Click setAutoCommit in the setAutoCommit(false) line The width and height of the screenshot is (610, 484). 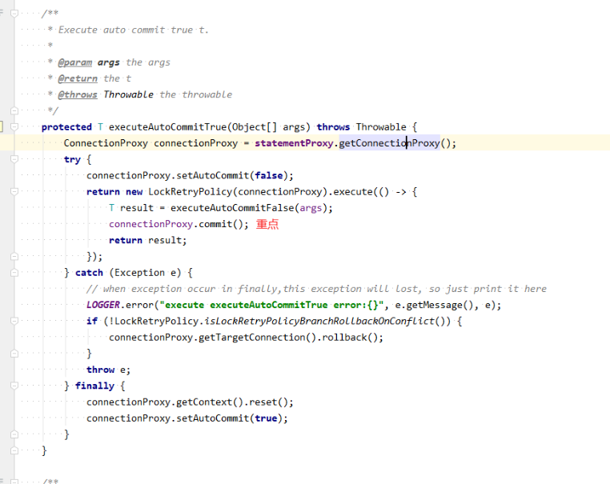tap(213, 176)
